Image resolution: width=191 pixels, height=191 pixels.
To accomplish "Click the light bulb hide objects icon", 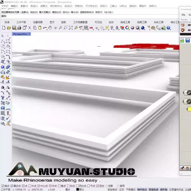I will (112, 28).
